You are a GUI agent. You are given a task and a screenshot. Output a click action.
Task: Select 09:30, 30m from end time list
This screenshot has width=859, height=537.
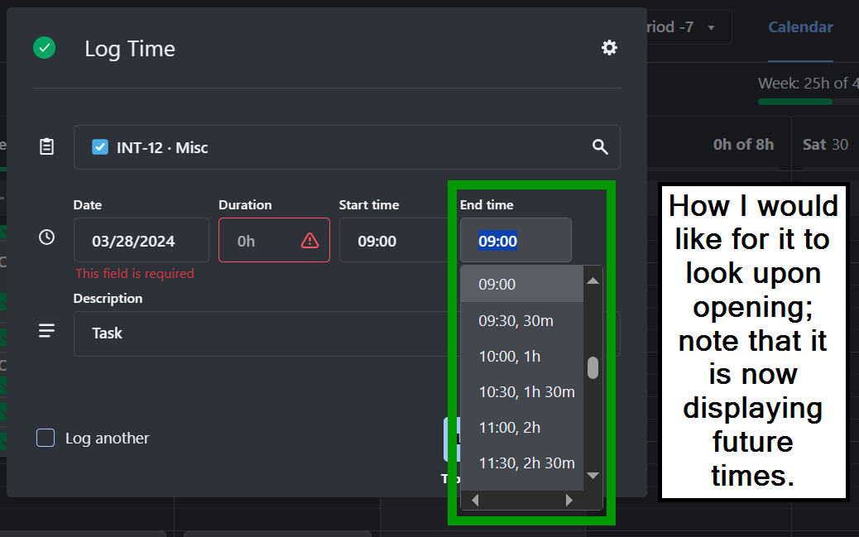(516, 320)
